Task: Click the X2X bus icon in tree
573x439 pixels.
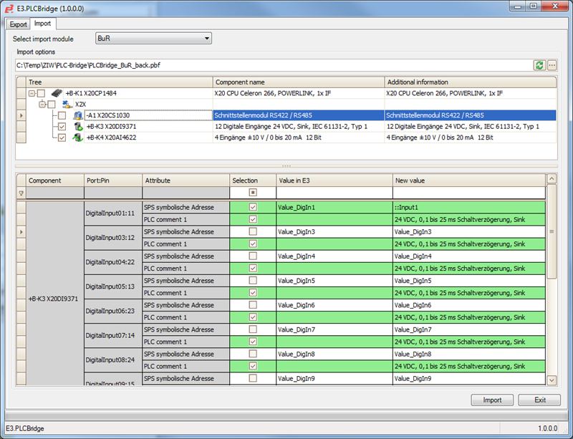Action: point(67,105)
